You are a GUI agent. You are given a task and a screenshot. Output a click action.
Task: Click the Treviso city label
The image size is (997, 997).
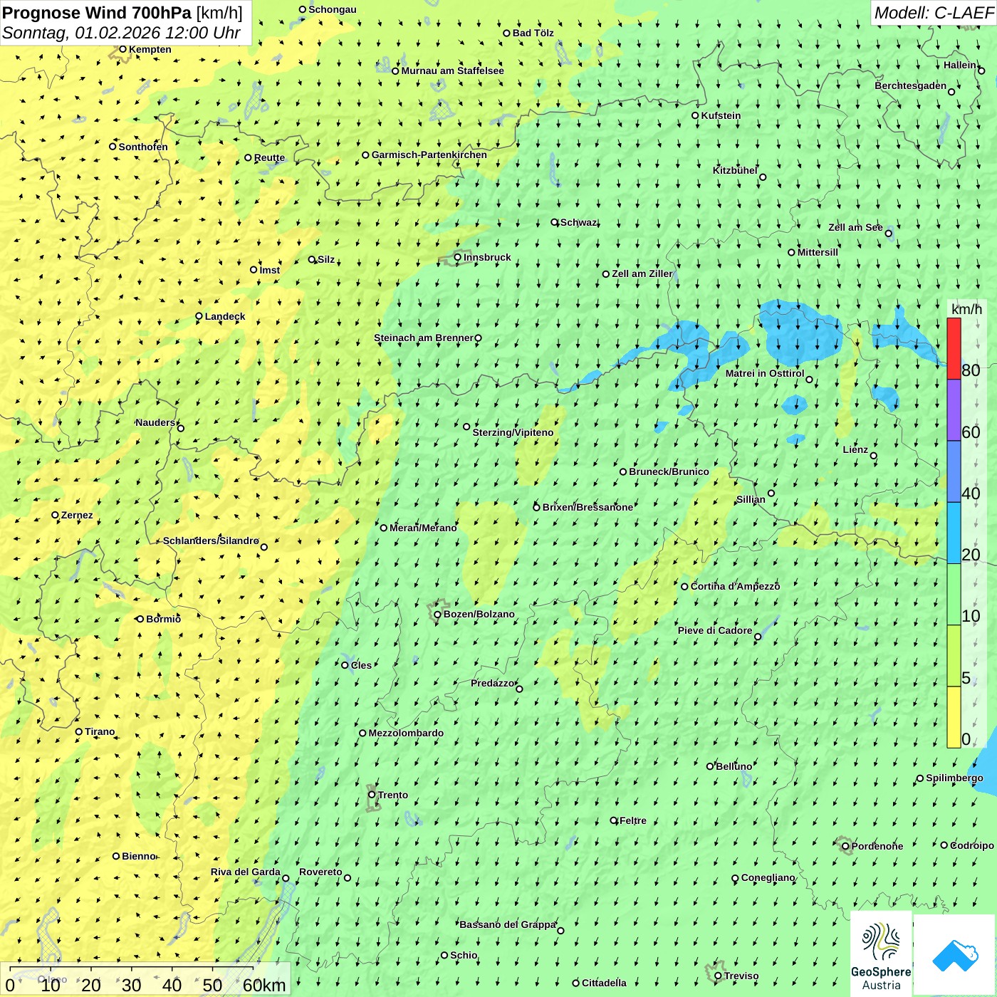[x=741, y=976]
